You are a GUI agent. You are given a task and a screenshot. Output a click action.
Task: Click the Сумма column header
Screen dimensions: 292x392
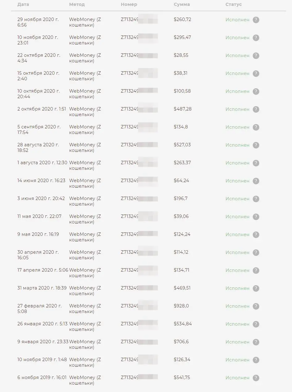point(182,5)
